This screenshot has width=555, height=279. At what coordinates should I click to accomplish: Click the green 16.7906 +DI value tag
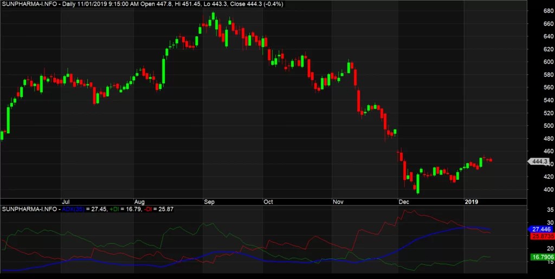pyautogui.click(x=542, y=257)
